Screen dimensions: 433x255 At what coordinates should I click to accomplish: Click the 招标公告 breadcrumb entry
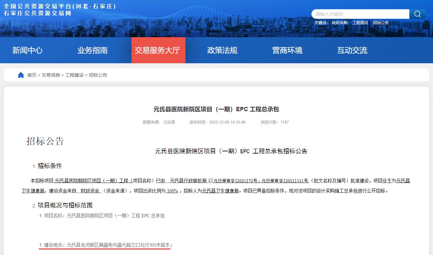(x=97, y=75)
